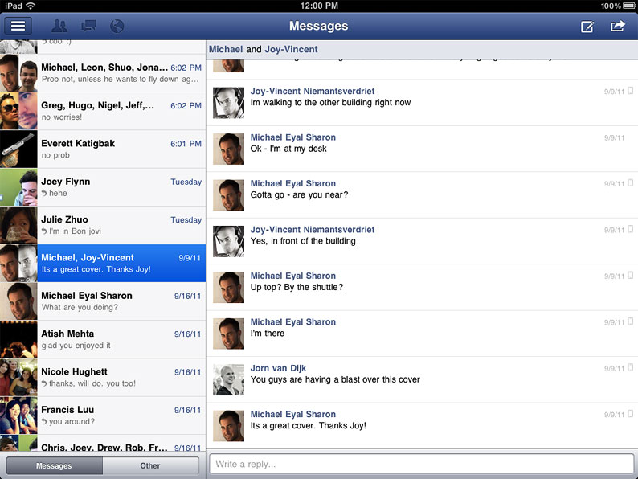
Task: Open the friend requests icon
Action: pyautogui.click(x=59, y=27)
